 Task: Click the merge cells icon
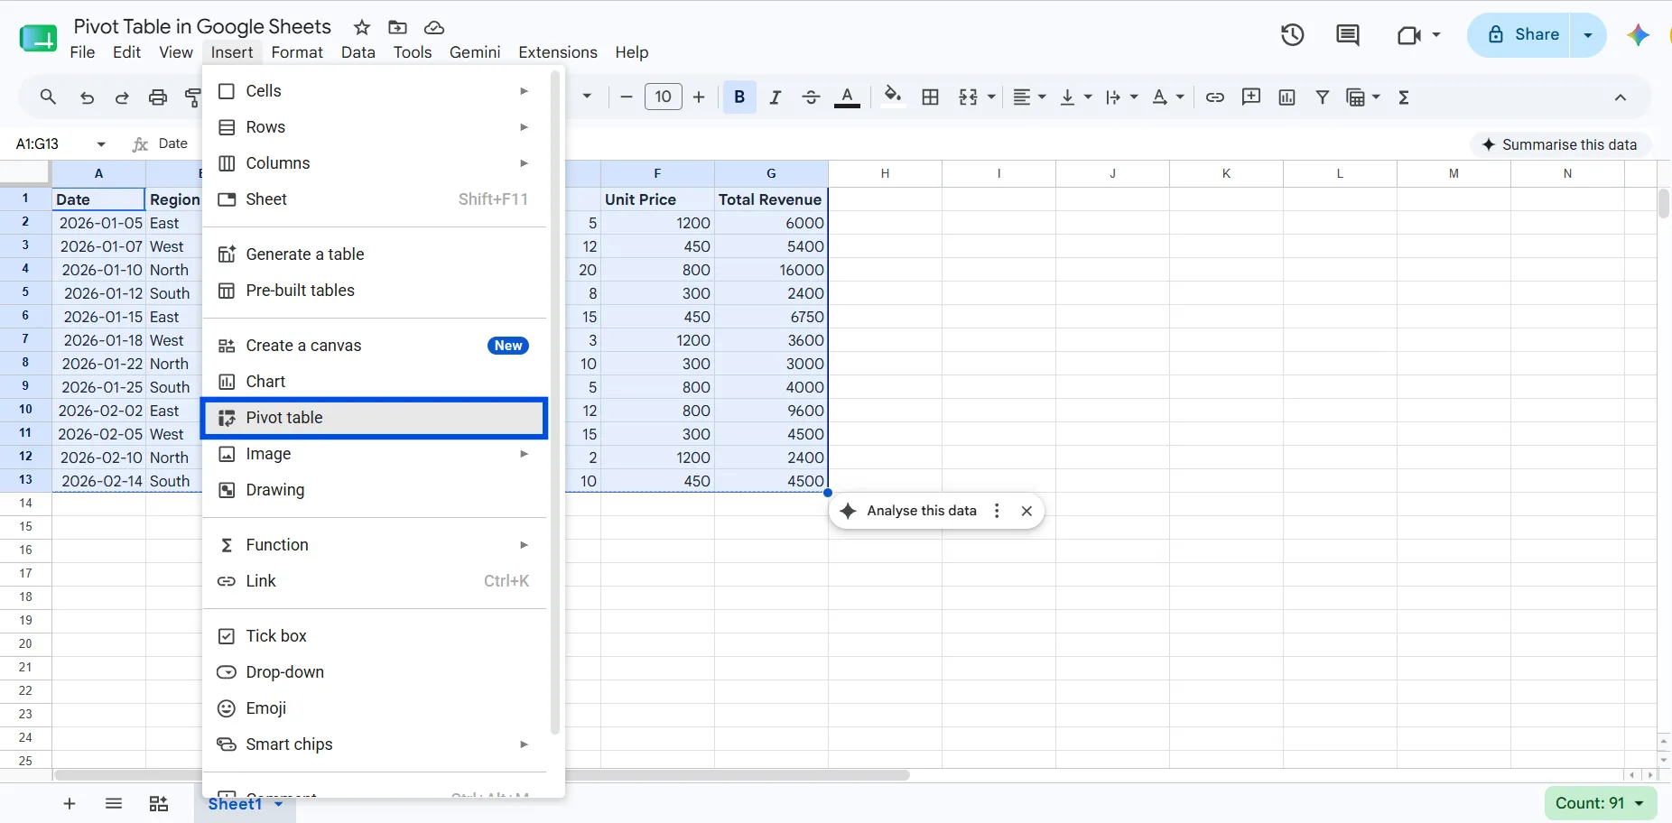pos(968,97)
